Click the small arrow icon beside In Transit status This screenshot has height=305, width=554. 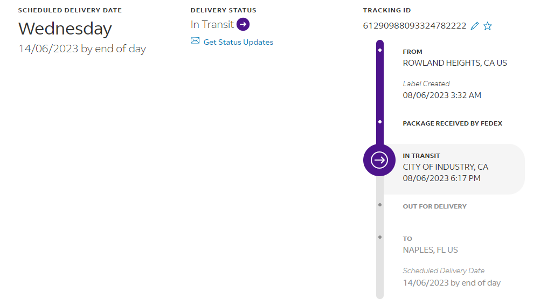coord(243,24)
